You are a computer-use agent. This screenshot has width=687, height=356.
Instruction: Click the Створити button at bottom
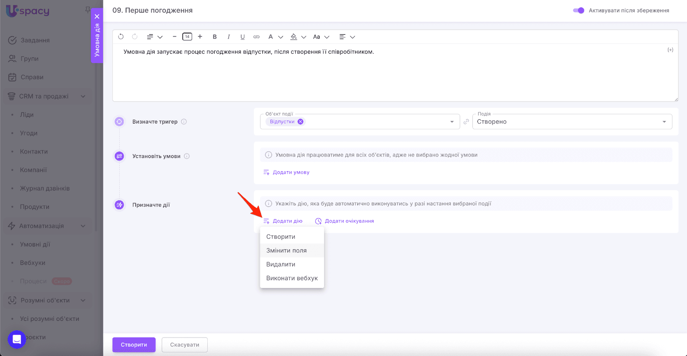click(x=134, y=345)
